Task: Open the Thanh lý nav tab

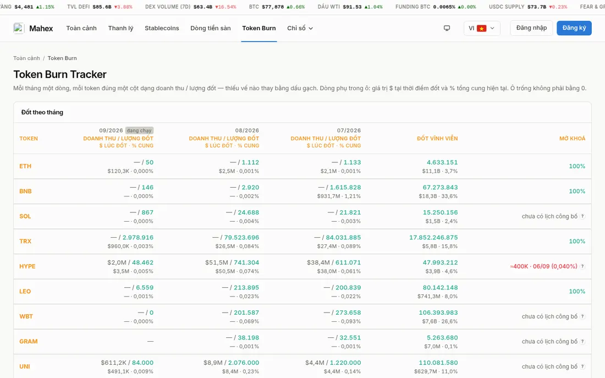Action: click(120, 28)
